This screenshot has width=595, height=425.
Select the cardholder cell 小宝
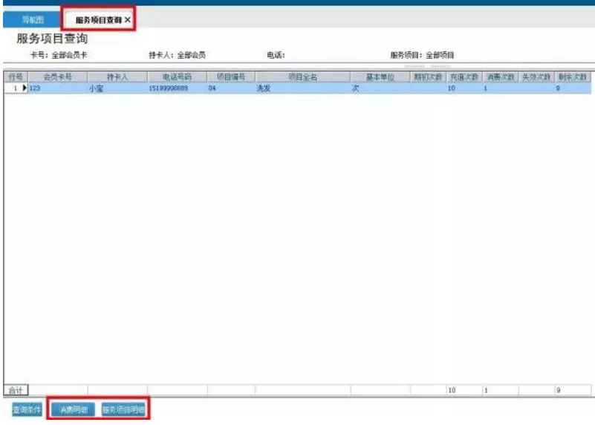[117, 88]
